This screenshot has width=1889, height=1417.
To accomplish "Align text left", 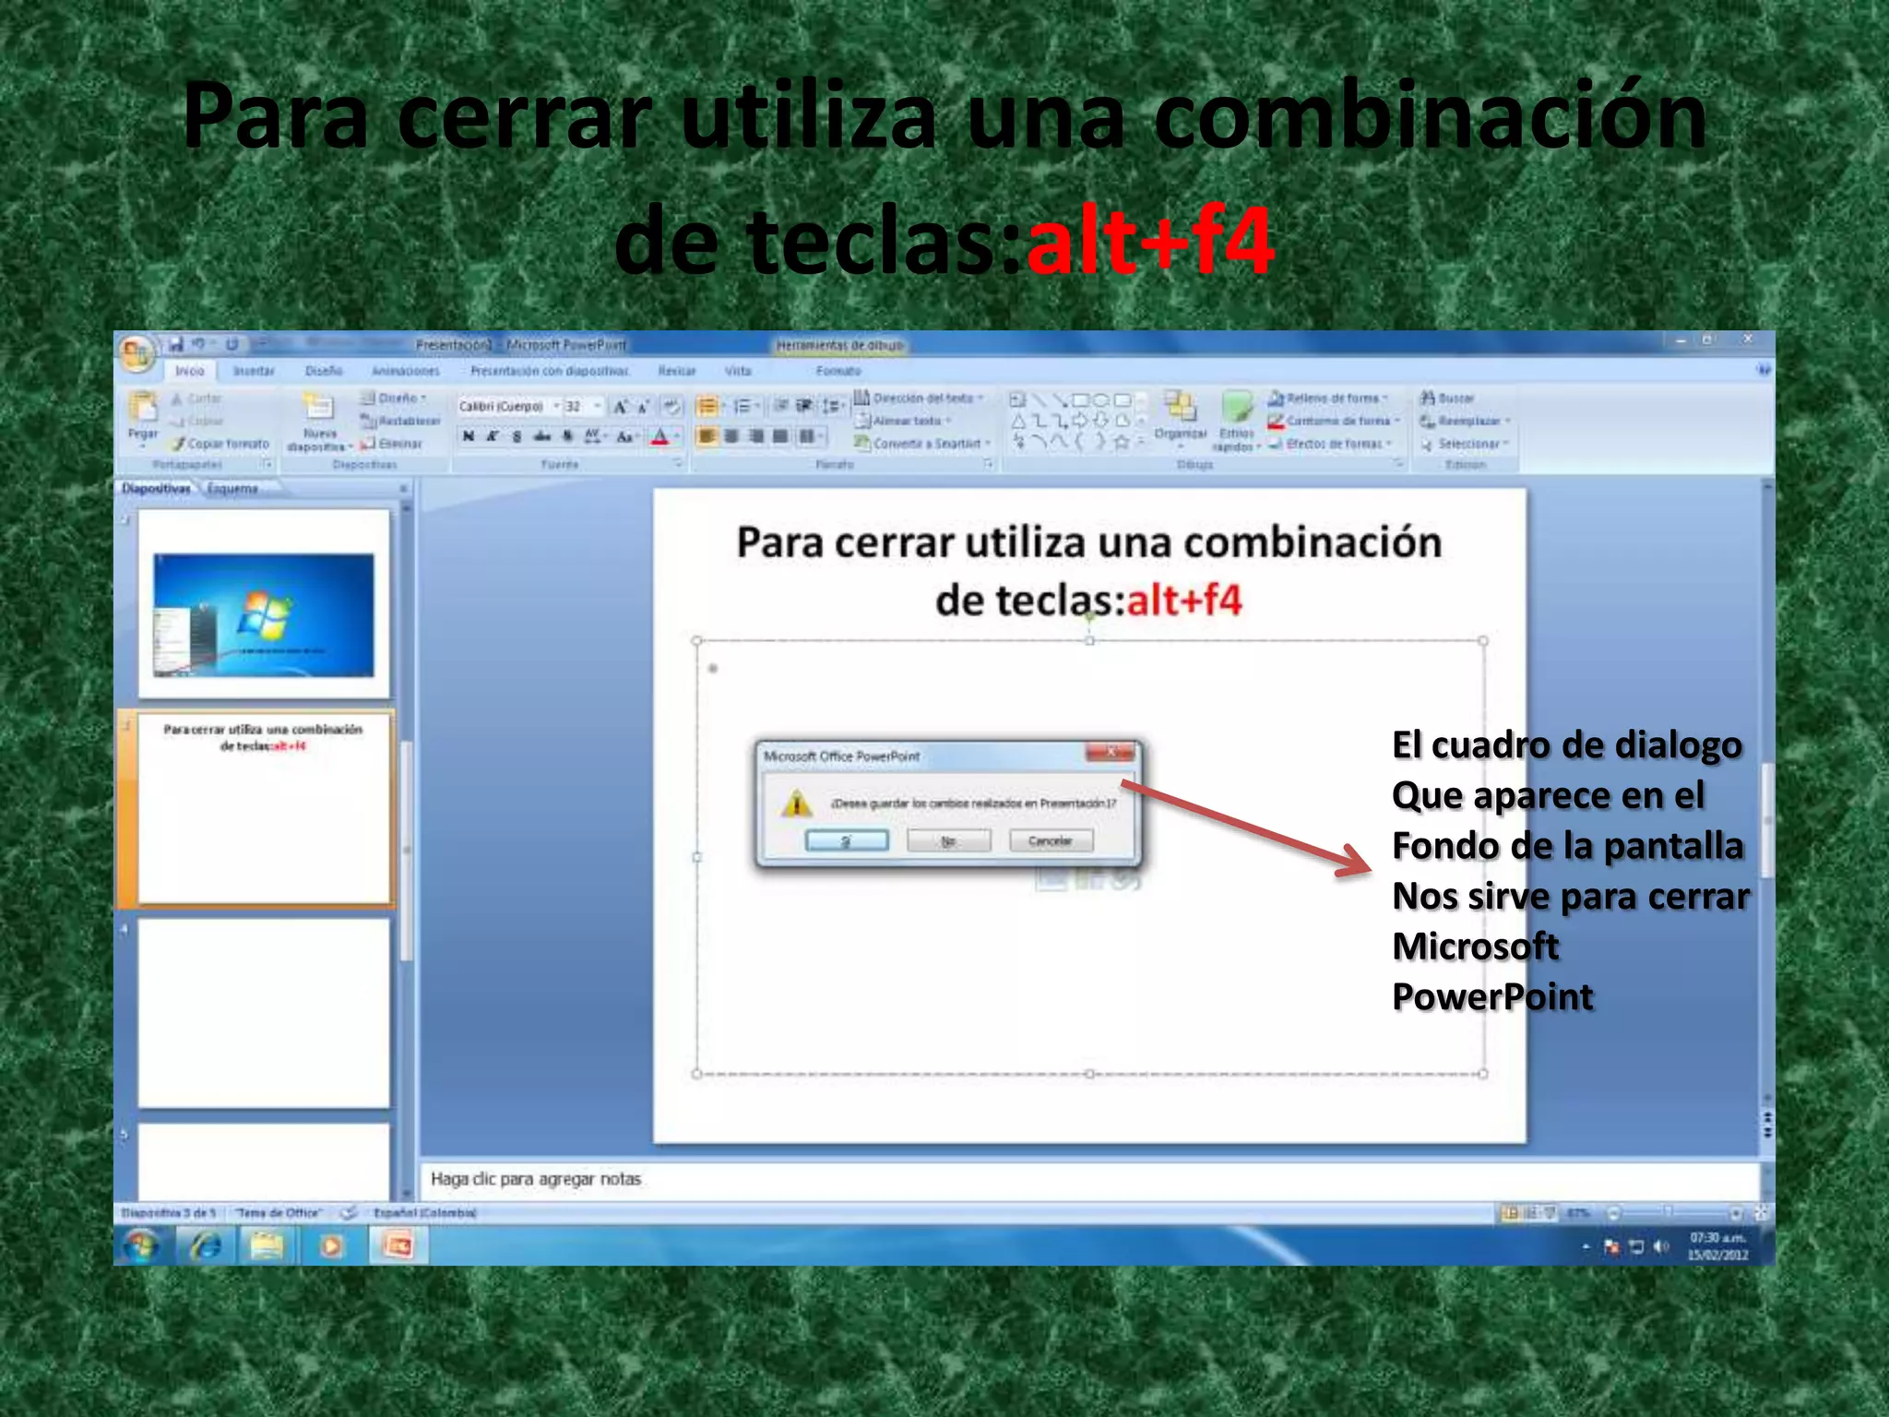I will click(707, 436).
